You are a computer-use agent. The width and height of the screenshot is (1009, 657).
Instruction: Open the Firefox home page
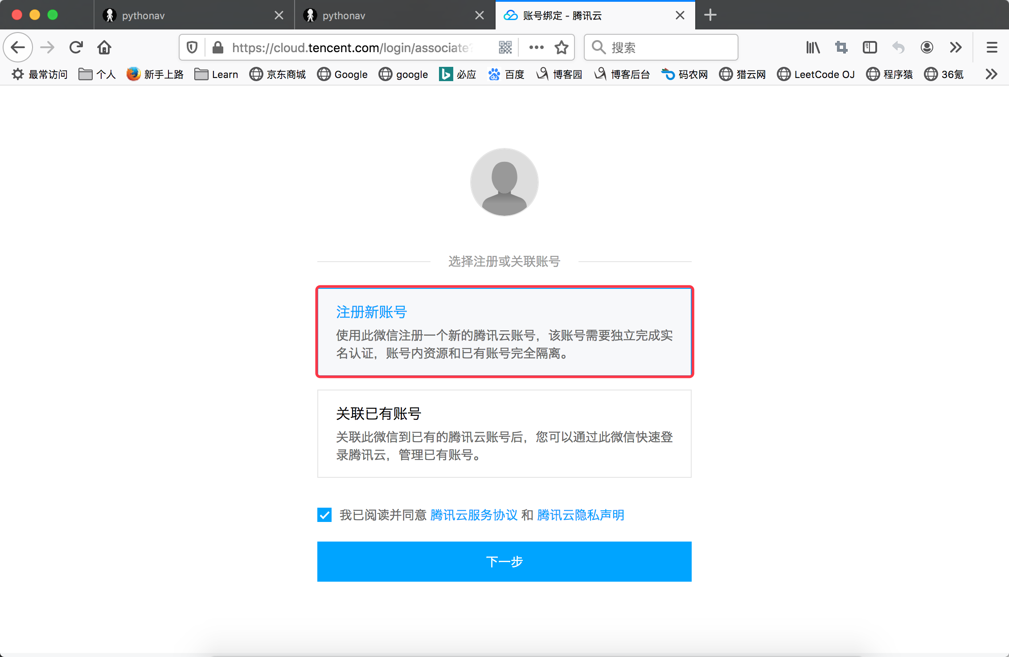click(104, 47)
